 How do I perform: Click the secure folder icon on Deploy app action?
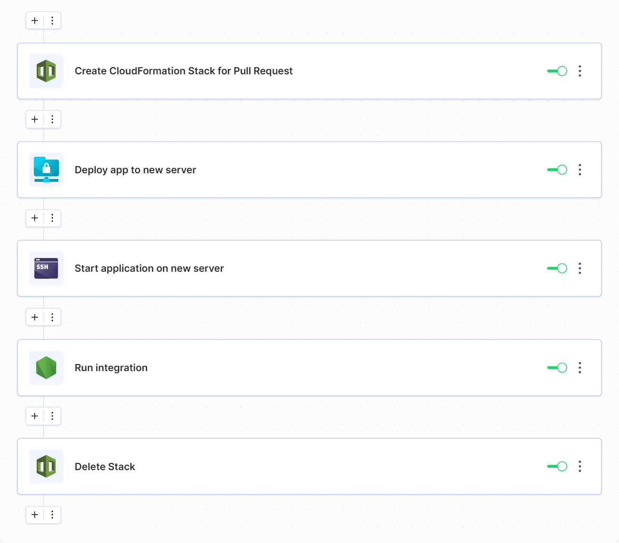[46, 170]
